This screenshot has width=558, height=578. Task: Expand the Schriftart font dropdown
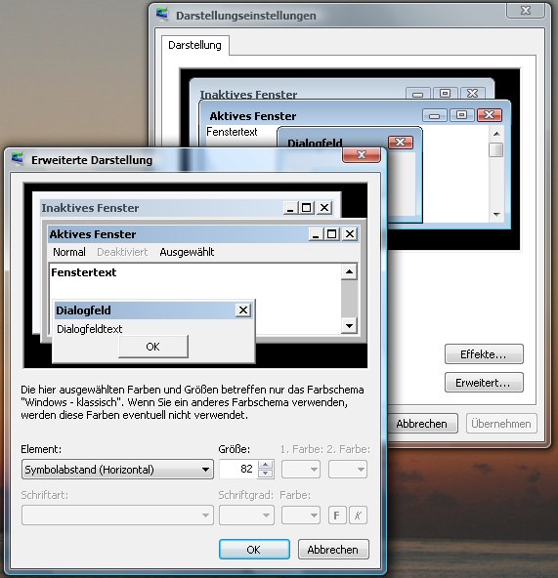click(x=117, y=515)
